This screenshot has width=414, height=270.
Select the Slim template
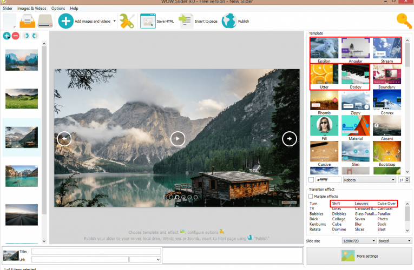(x=356, y=154)
